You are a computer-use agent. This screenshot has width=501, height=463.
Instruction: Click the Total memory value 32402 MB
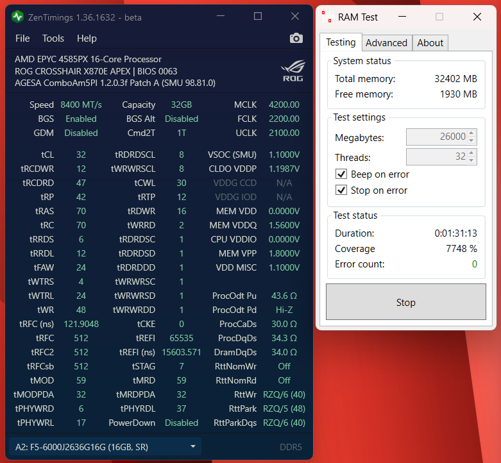pos(455,79)
